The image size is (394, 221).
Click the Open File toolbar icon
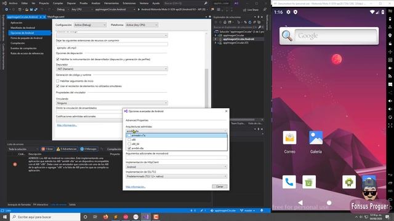pos(26,9)
